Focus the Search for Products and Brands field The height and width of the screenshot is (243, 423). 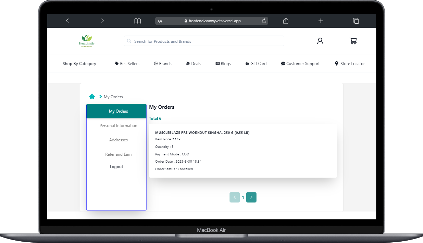204,41
